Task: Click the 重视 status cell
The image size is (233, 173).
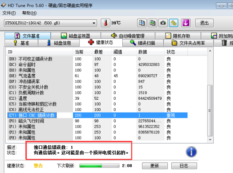Action: point(171,115)
